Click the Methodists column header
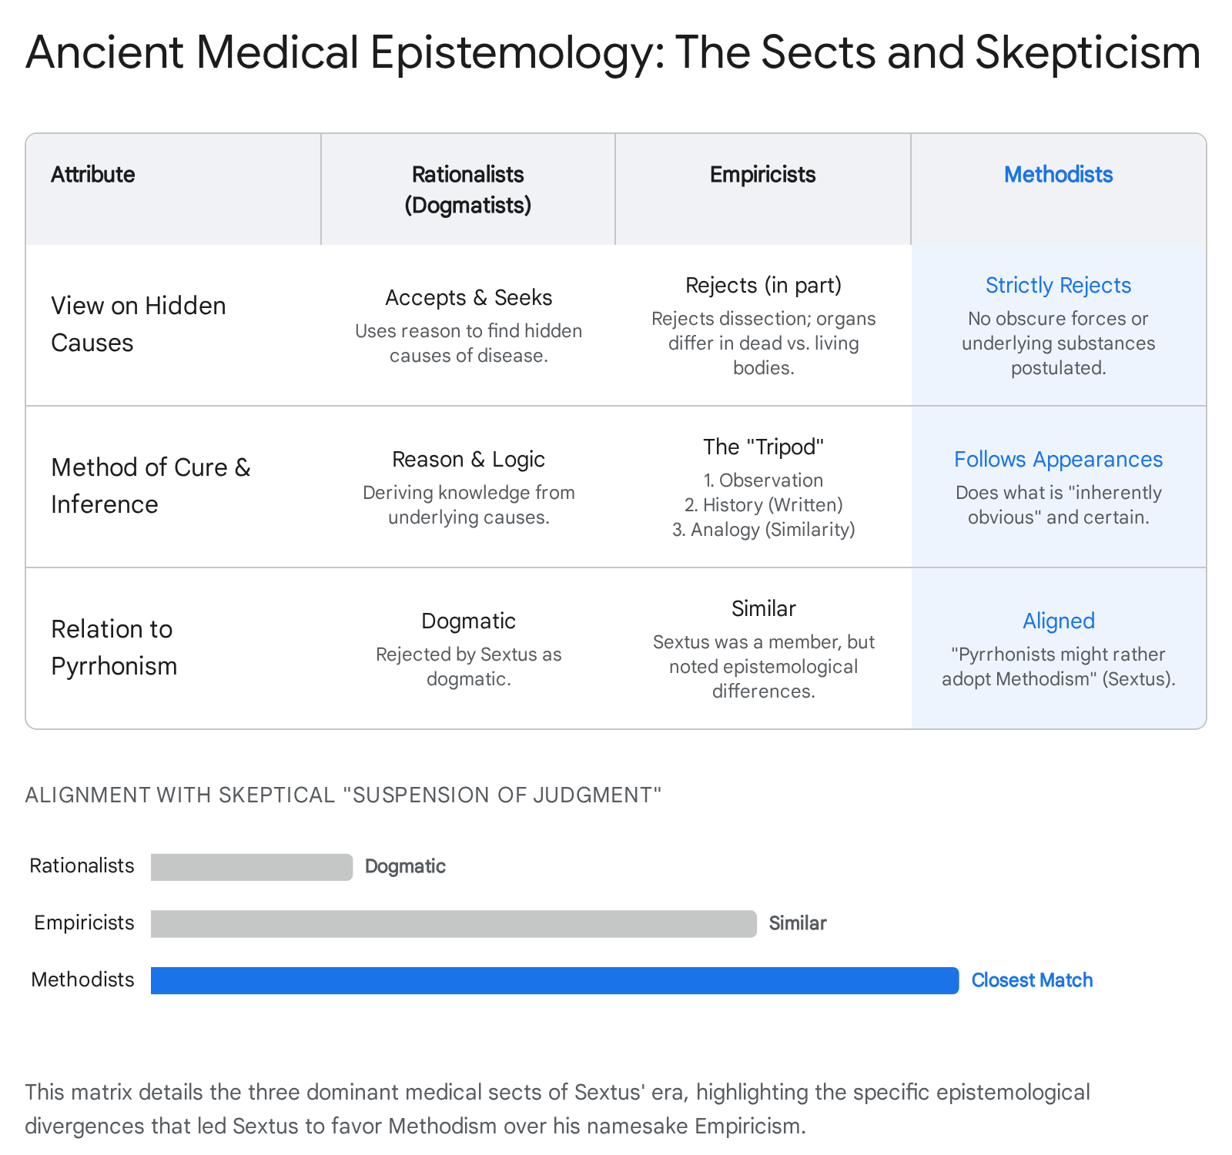Image resolution: width=1232 pixels, height=1155 pixels. (1058, 175)
